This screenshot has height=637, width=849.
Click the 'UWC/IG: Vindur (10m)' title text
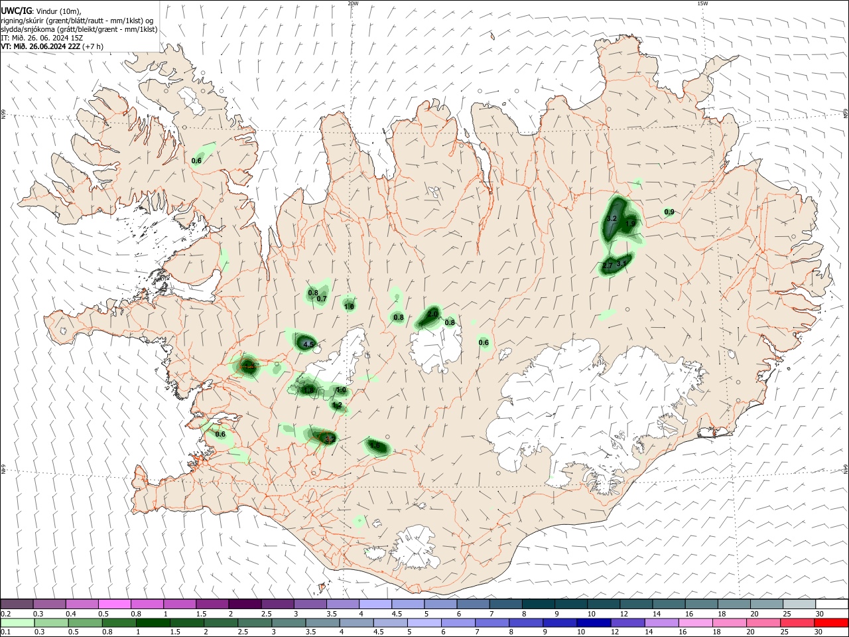[41, 11]
